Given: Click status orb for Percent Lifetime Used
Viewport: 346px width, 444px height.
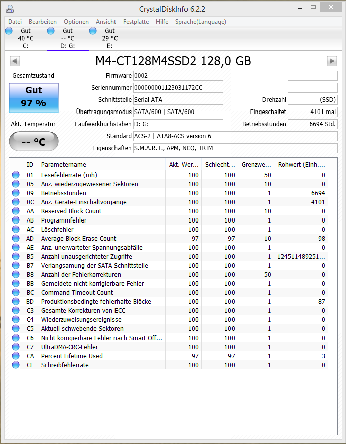Looking at the screenshot, I should tap(16, 356).
